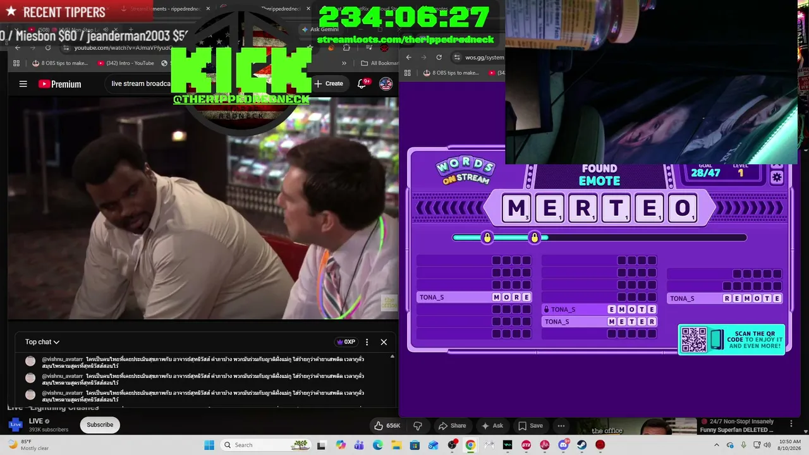The image size is (809, 455).
Task: Select the TONA_S MORE word row
Action: pos(474,297)
